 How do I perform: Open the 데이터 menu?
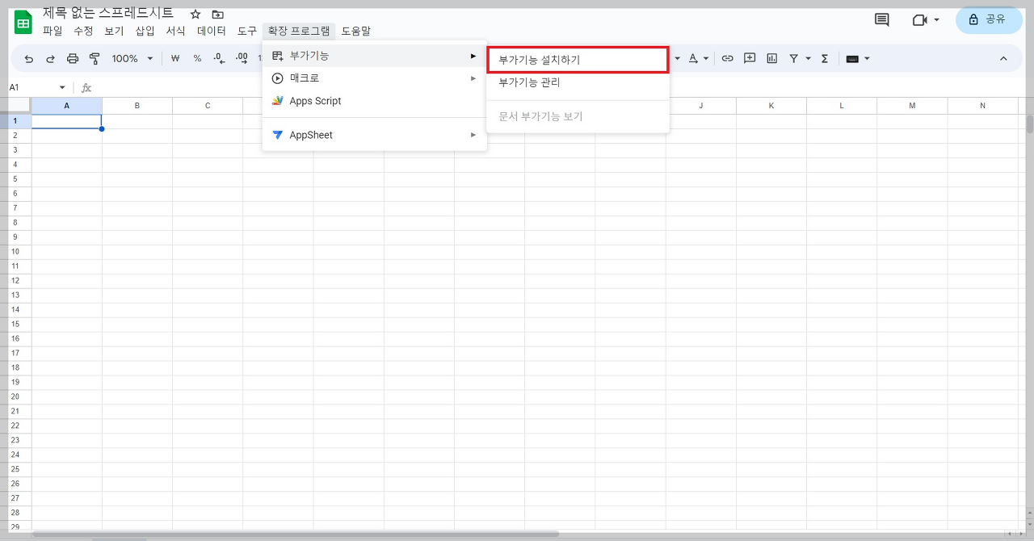click(x=212, y=31)
